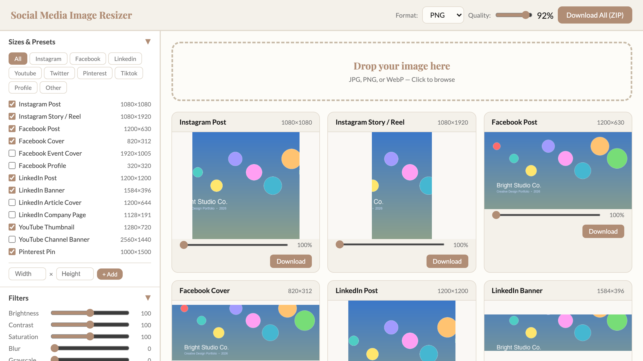The image size is (643, 361).
Task: Click the drop your image here zone
Action: 402,71
